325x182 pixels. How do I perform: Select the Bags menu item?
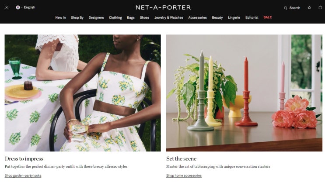point(131,17)
